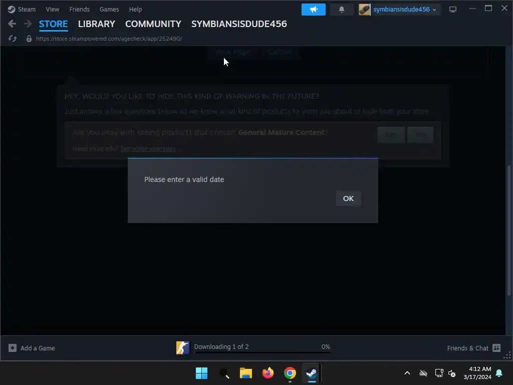
Task: Open Friends & Chat
Action: (x=467, y=348)
